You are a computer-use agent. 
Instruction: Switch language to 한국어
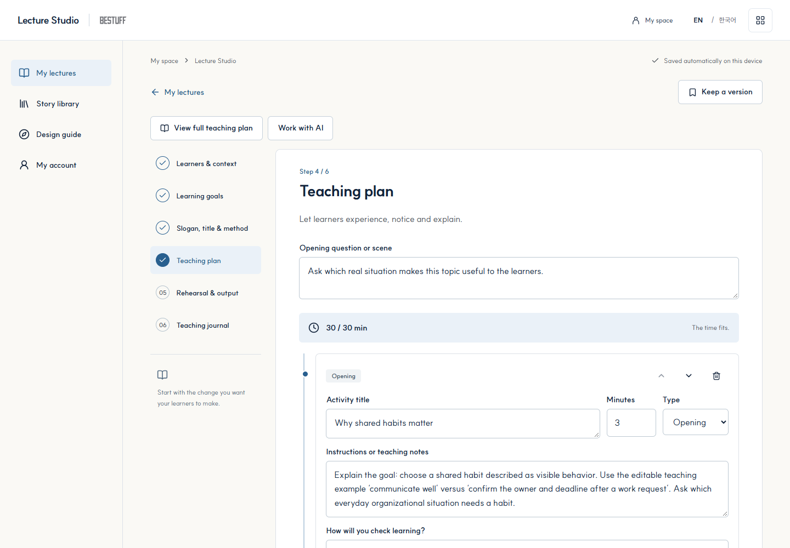[727, 20]
